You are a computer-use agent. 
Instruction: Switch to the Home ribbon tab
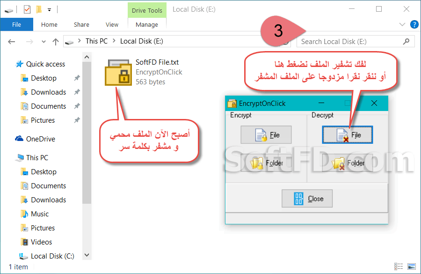pyautogui.click(x=49, y=24)
